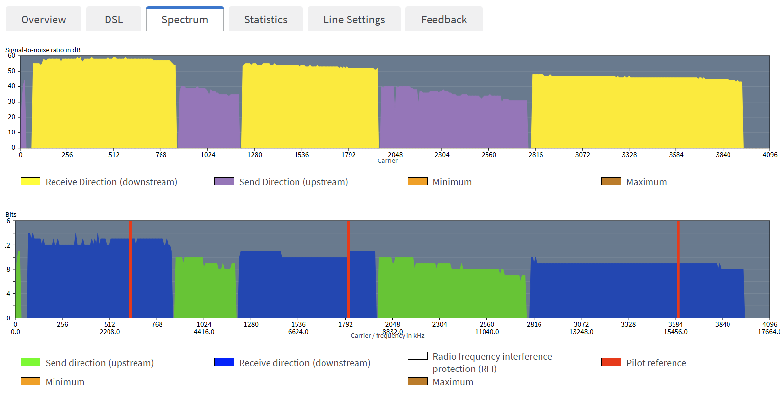
Task: Click blue Receive direction swatch in Bits legend
Action: 224,362
